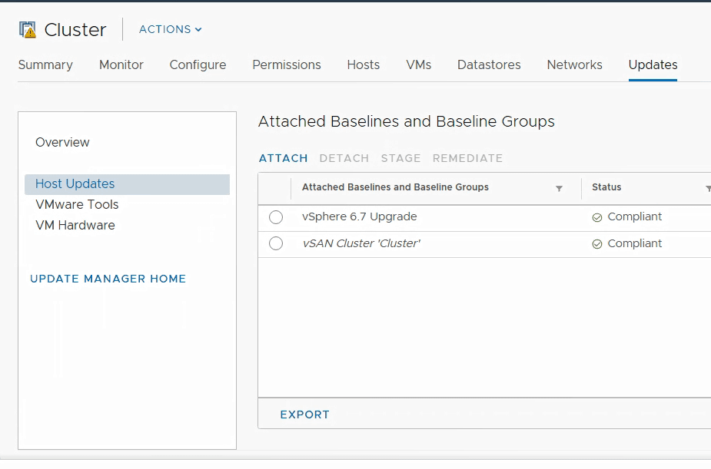
Task: Click the DETACH button
Action: (344, 158)
